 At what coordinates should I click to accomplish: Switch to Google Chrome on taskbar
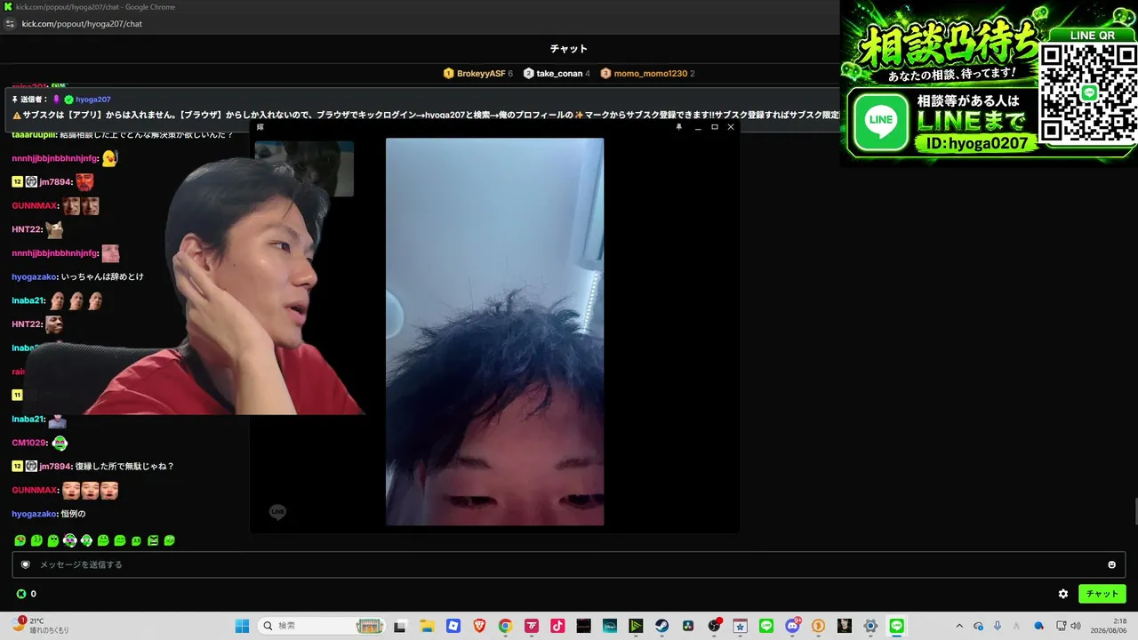505,626
